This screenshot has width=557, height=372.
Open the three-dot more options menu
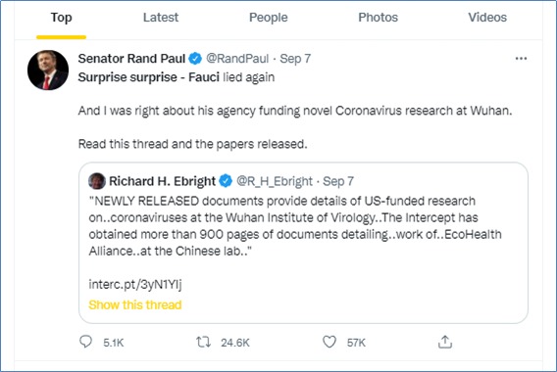pyautogui.click(x=521, y=59)
